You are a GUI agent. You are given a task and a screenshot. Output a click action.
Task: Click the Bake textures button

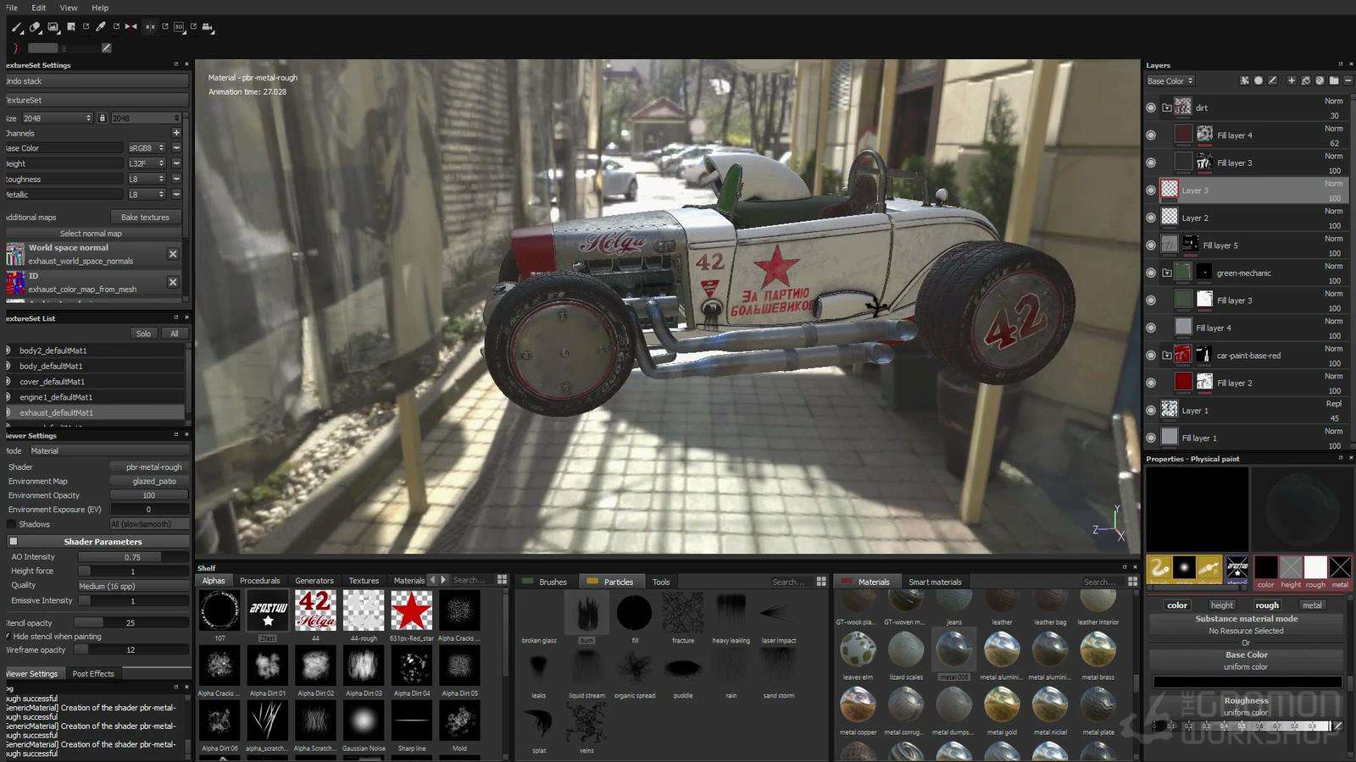pos(145,218)
